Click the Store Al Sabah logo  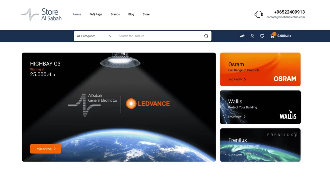coord(42,14)
